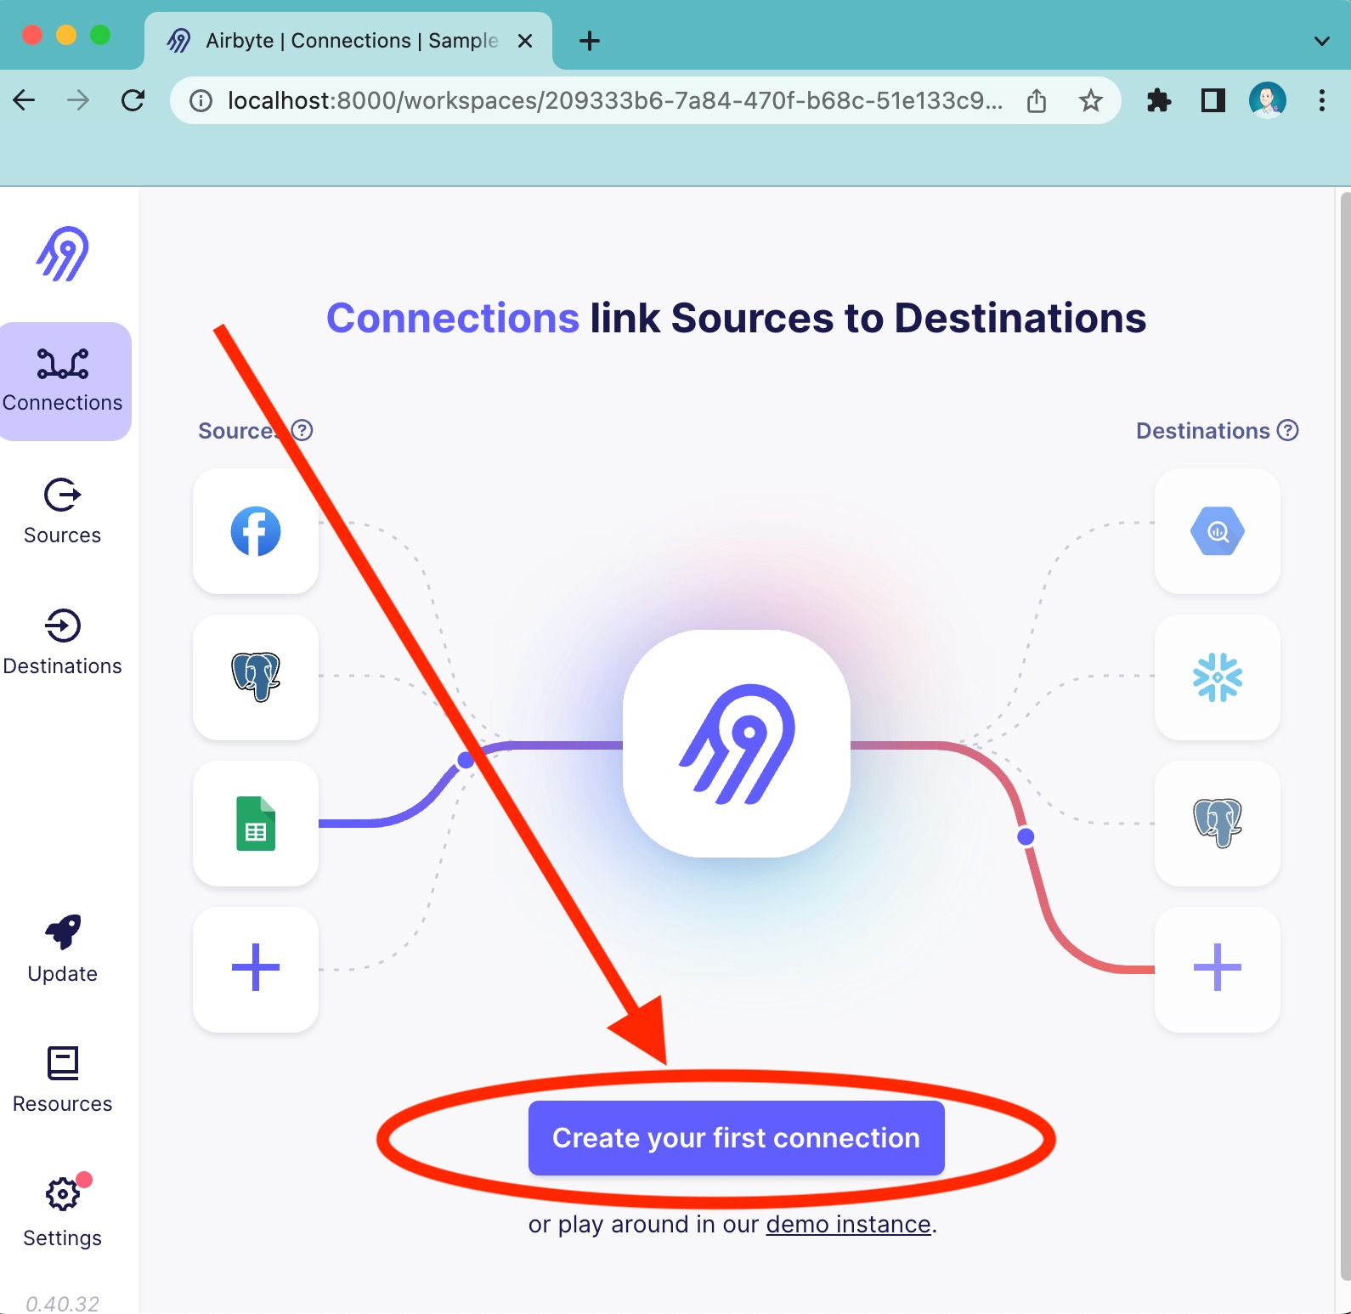This screenshot has width=1351, height=1314.
Task: Click the Snowflake destination card
Action: click(x=1218, y=677)
